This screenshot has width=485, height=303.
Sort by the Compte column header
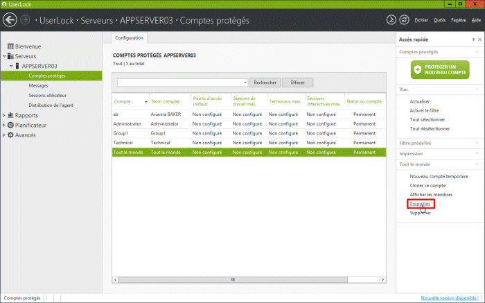130,101
